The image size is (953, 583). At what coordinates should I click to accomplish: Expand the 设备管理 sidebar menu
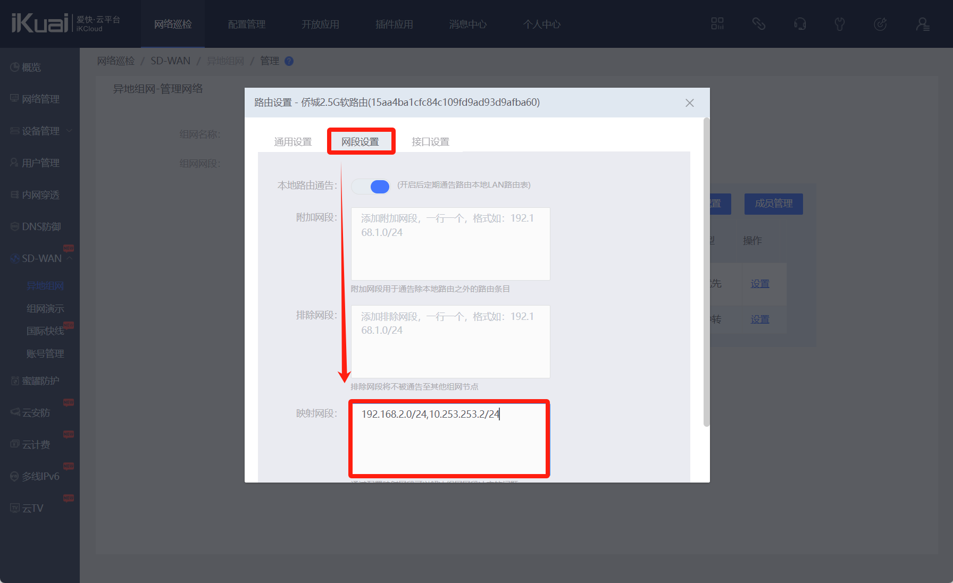pos(40,131)
